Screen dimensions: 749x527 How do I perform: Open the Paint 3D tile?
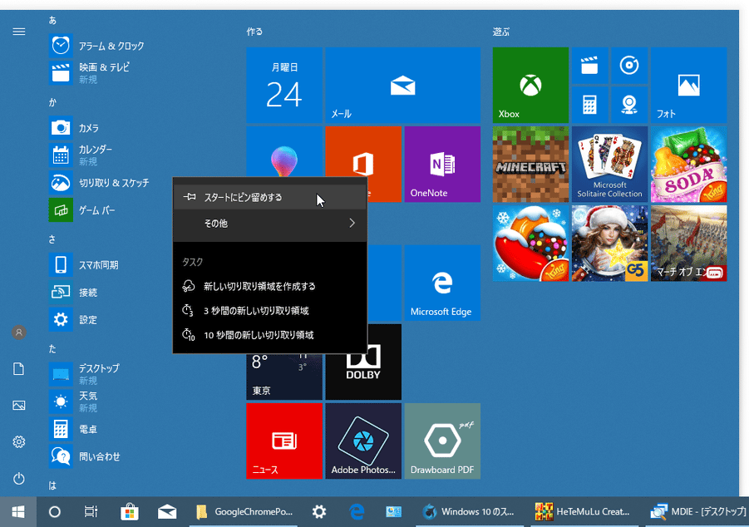pyautogui.click(x=284, y=151)
